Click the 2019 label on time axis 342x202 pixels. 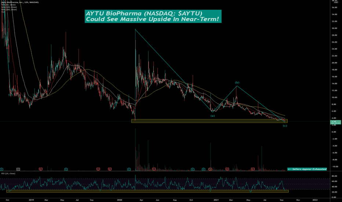pos(31,200)
